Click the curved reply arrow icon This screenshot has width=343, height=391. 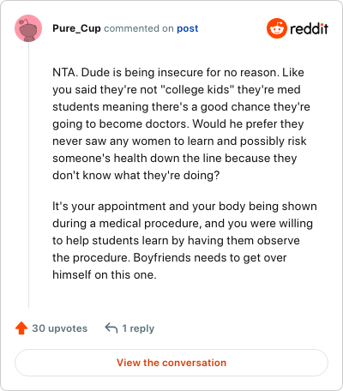[x=111, y=328]
